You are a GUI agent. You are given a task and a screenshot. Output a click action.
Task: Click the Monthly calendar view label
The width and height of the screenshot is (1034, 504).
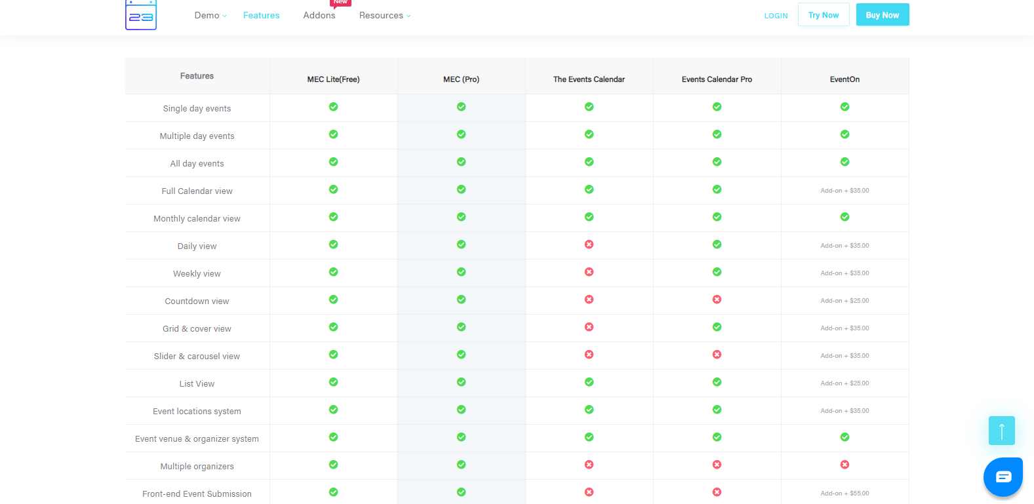[x=197, y=219]
